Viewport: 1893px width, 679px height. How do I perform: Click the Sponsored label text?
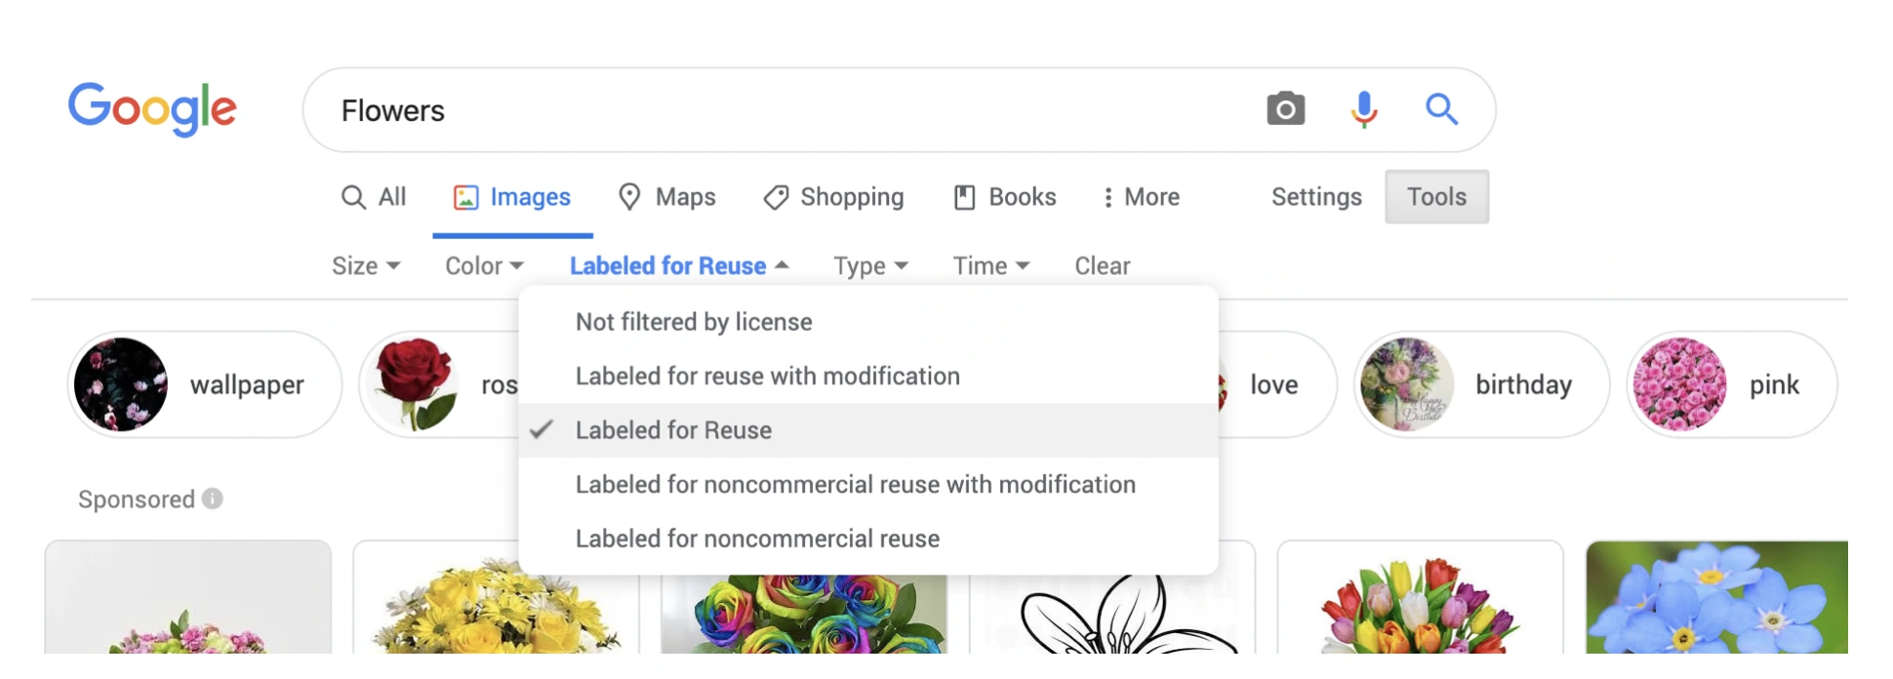(137, 499)
